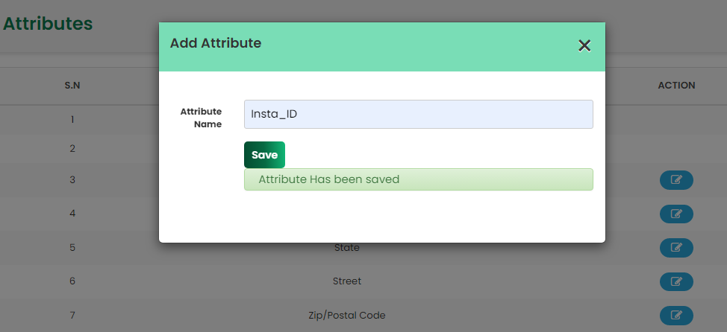Click the S.N column header

click(72, 86)
